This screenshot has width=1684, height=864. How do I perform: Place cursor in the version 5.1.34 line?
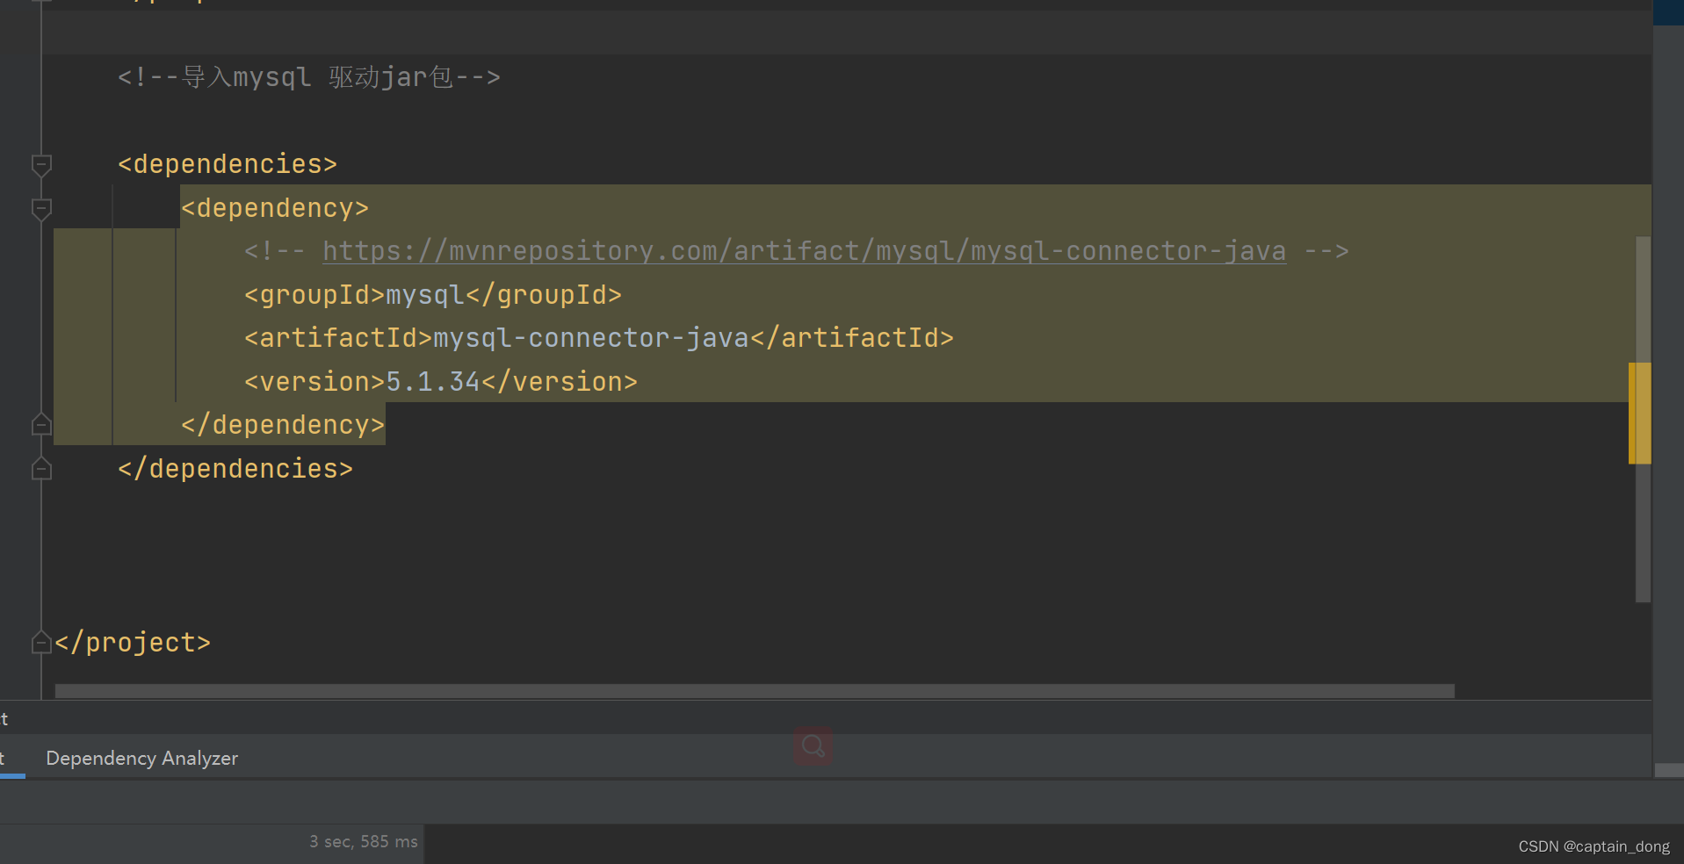click(439, 381)
